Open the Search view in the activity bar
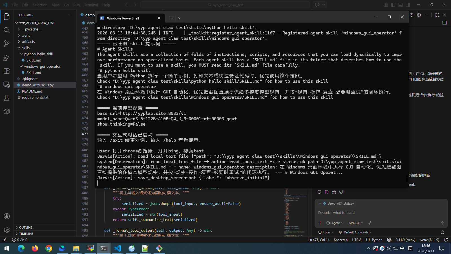The image size is (451, 254). [x=7, y=30]
